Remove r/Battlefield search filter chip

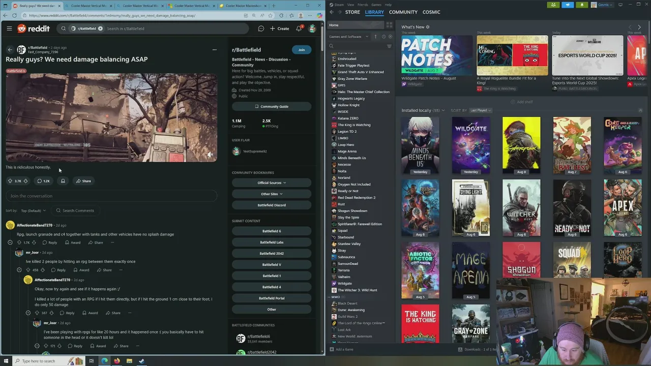[100, 28]
